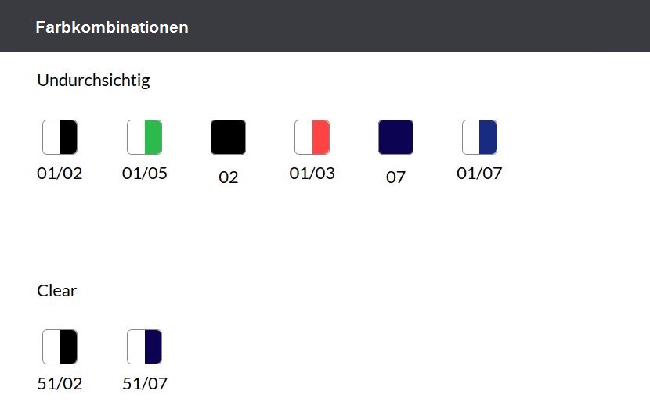Screen dimensions: 650x405
Task: Choose the Clear 51/07 white/navy swatch
Action: [x=144, y=346]
